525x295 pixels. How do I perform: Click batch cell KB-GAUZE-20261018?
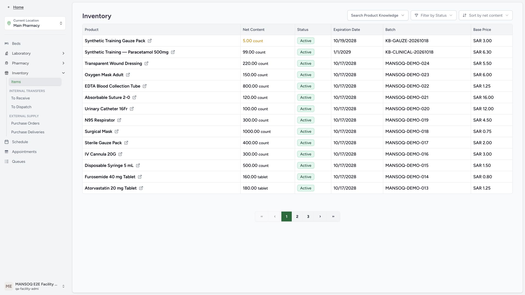pos(427,41)
